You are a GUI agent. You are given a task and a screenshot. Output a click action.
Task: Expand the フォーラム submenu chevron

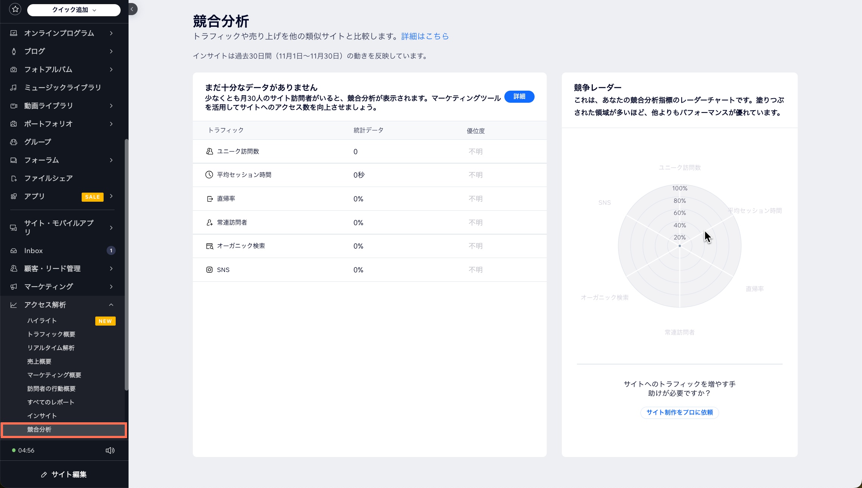tap(111, 160)
